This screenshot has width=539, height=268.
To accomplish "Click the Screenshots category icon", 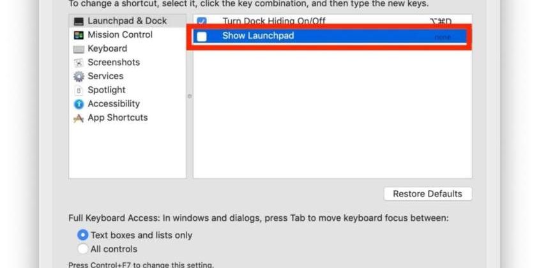I will [x=79, y=63].
